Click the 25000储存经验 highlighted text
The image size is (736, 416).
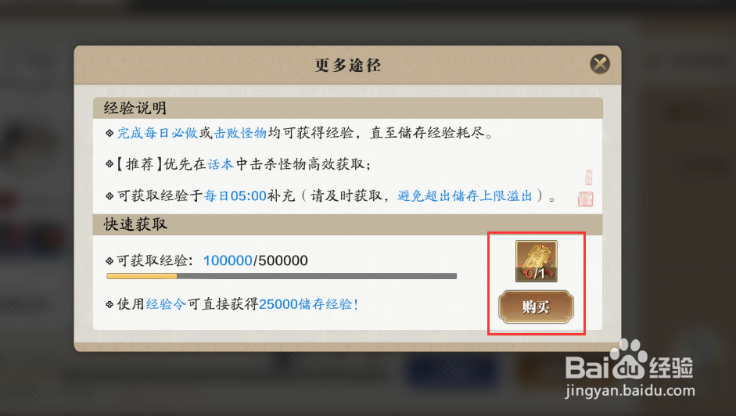(306, 304)
